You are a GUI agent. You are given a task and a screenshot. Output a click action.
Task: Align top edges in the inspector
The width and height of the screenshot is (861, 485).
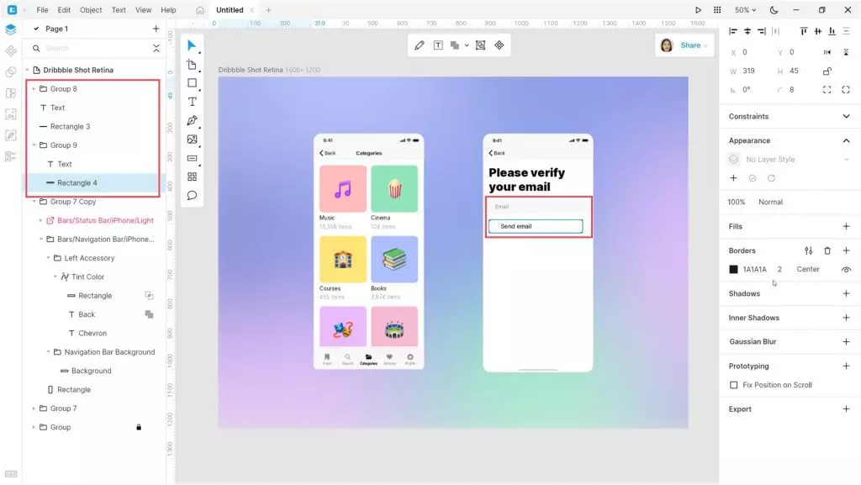pyautogui.click(x=803, y=31)
